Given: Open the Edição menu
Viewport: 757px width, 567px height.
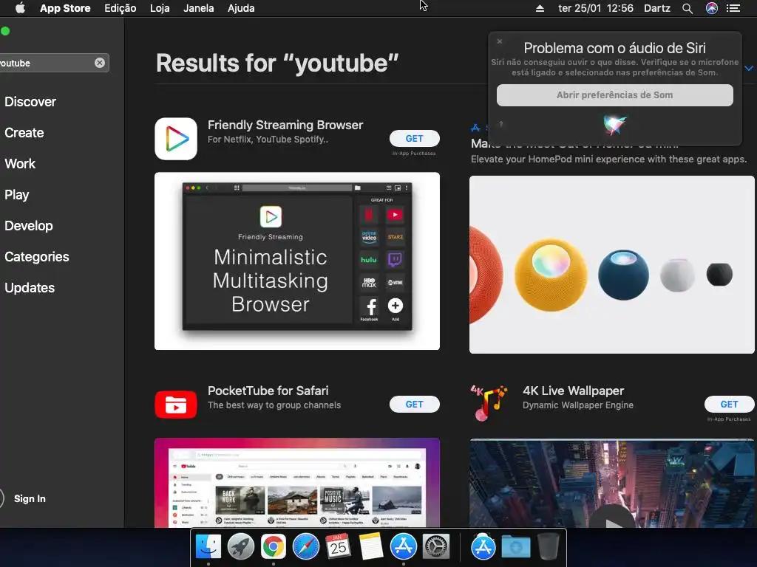Looking at the screenshot, I should point(120,8).
